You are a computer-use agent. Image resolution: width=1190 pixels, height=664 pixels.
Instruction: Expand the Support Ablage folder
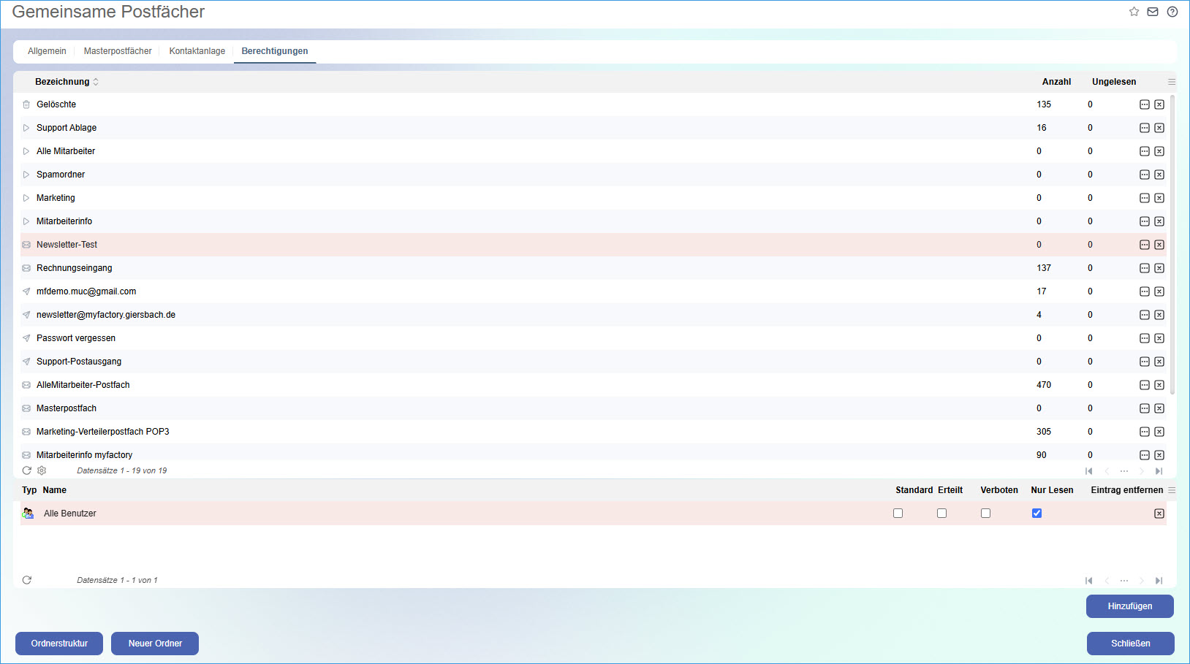pos(26,128)
